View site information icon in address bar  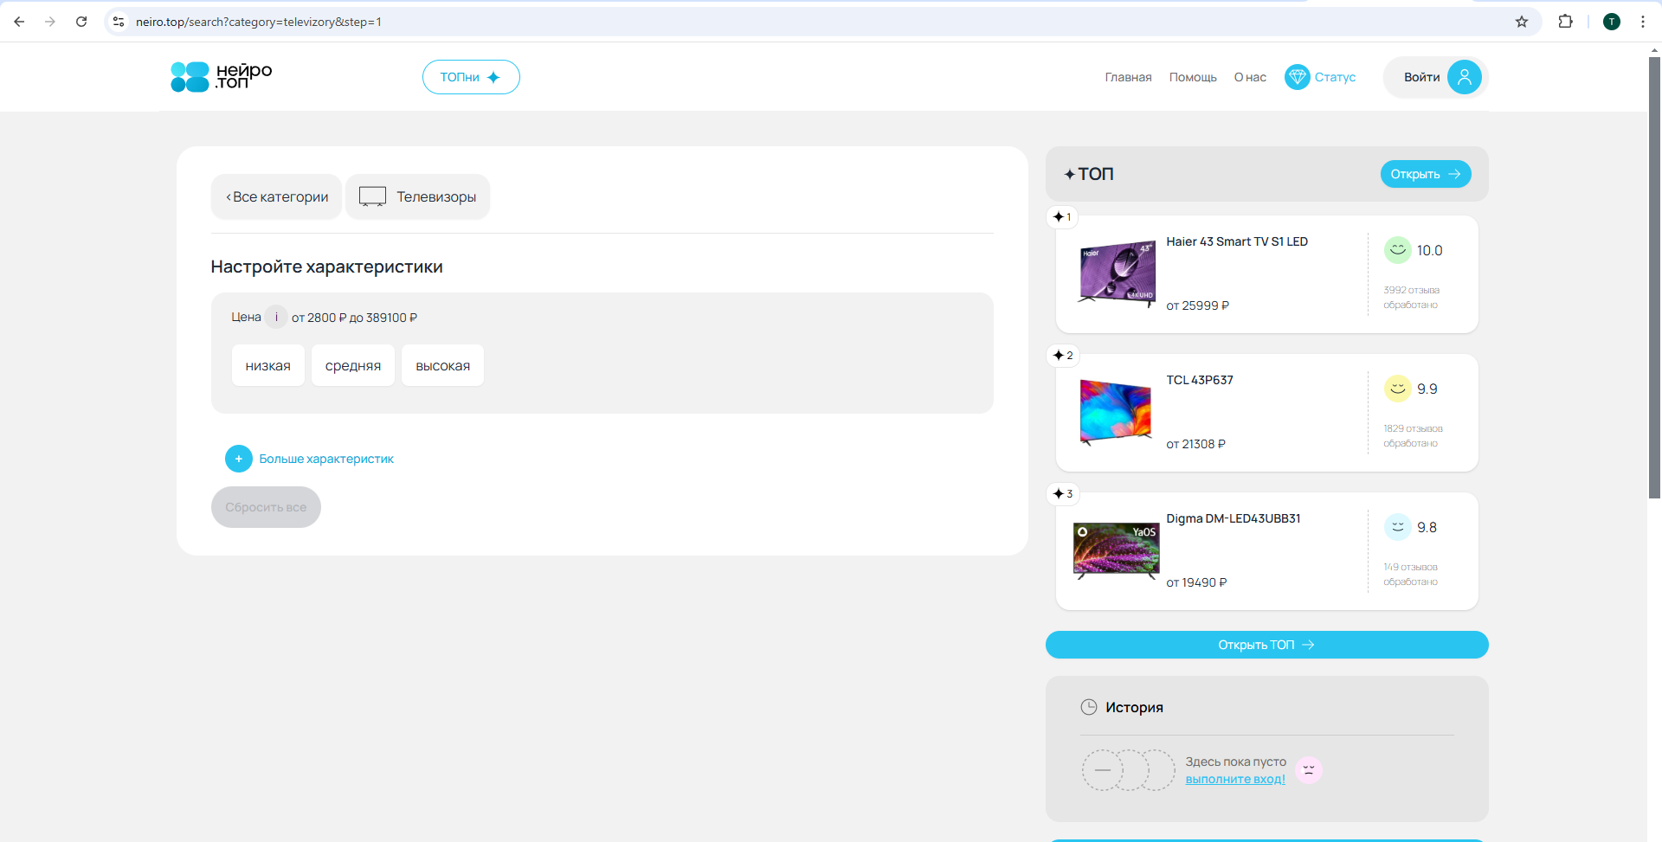pyautogui.click(x=119, y=22)
